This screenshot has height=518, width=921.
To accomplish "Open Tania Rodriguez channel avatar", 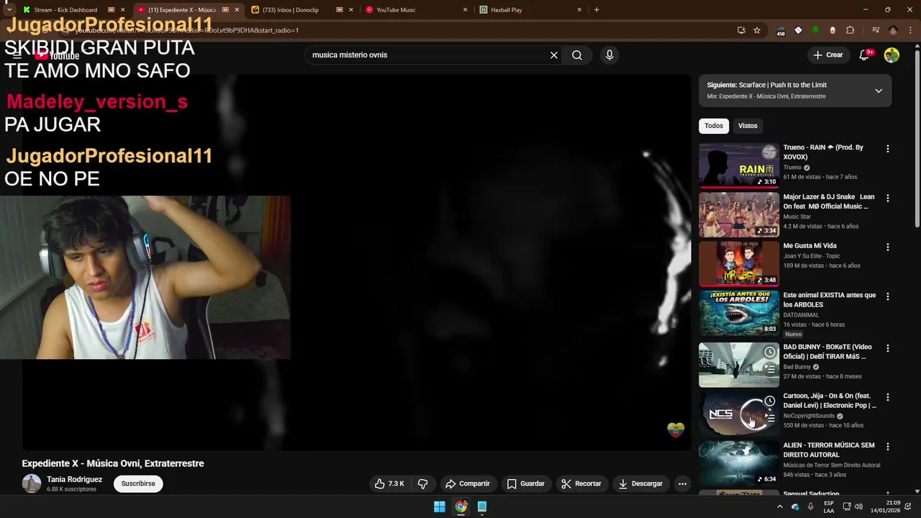I will click(x=32, y=483).
